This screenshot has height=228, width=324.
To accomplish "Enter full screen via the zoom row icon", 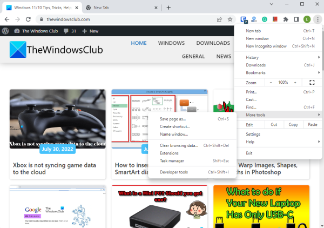I will (x=312, y=82).
